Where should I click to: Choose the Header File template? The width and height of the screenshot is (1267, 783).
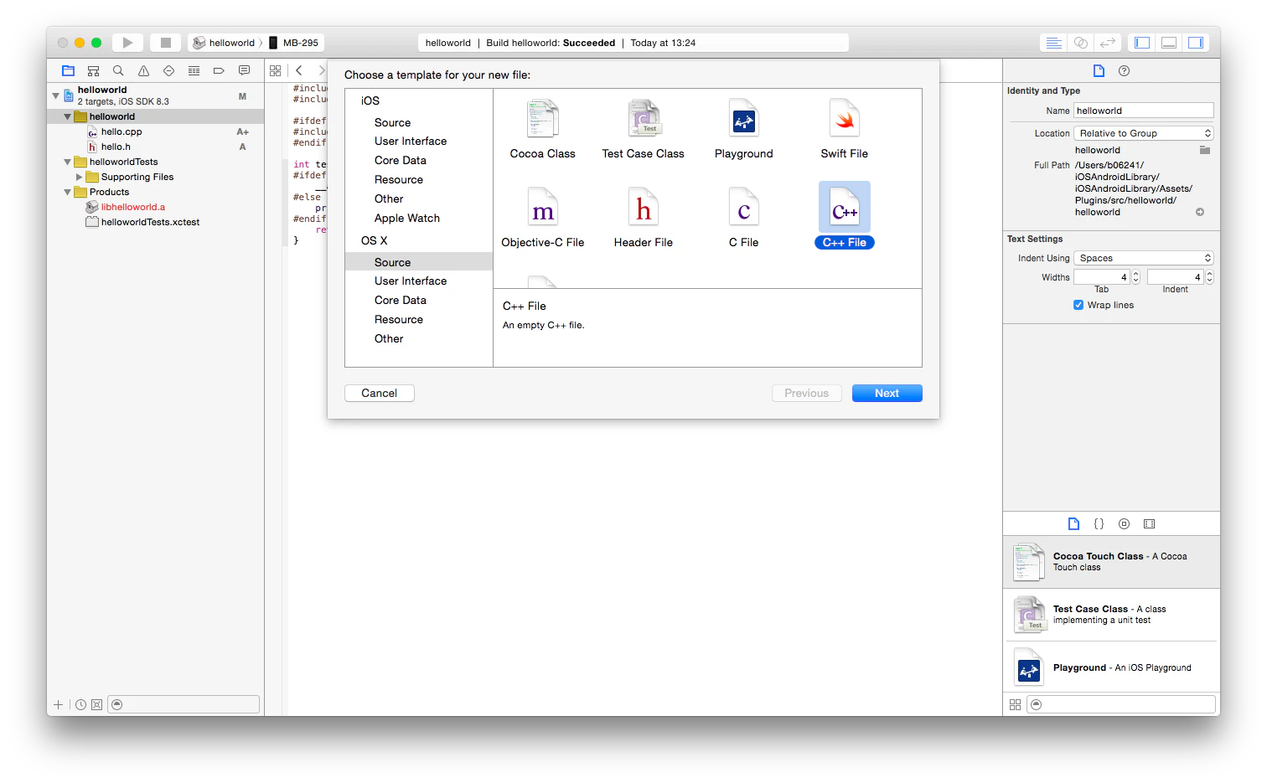pos(644,218)
